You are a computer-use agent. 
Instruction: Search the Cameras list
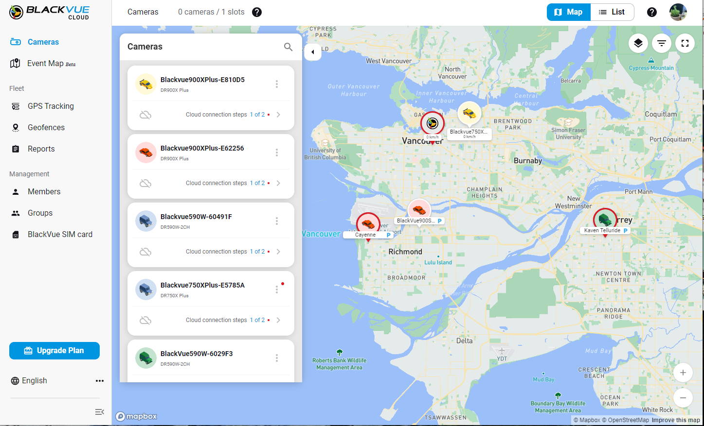click(288, 47)
